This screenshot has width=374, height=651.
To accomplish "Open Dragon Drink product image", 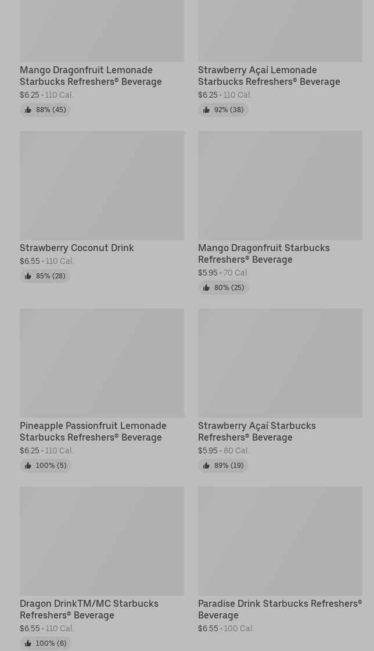I will 102,541.
